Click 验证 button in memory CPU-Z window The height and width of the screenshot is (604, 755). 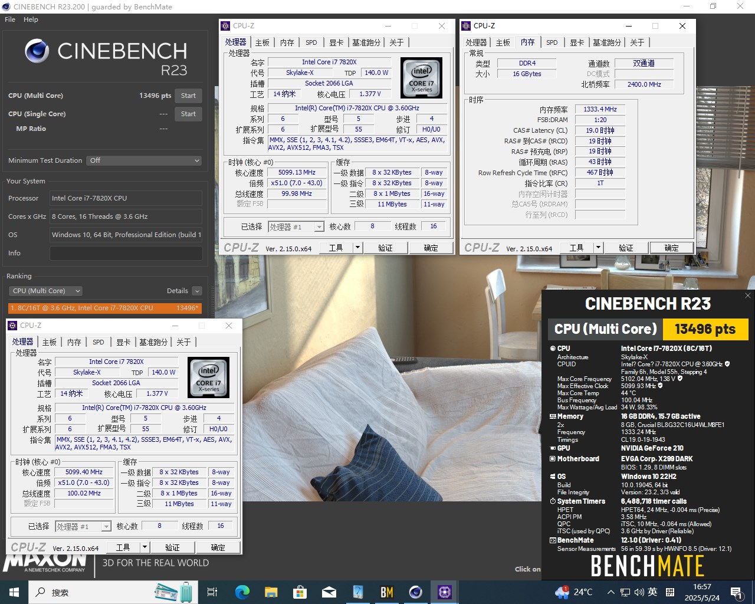click(626, 248)
